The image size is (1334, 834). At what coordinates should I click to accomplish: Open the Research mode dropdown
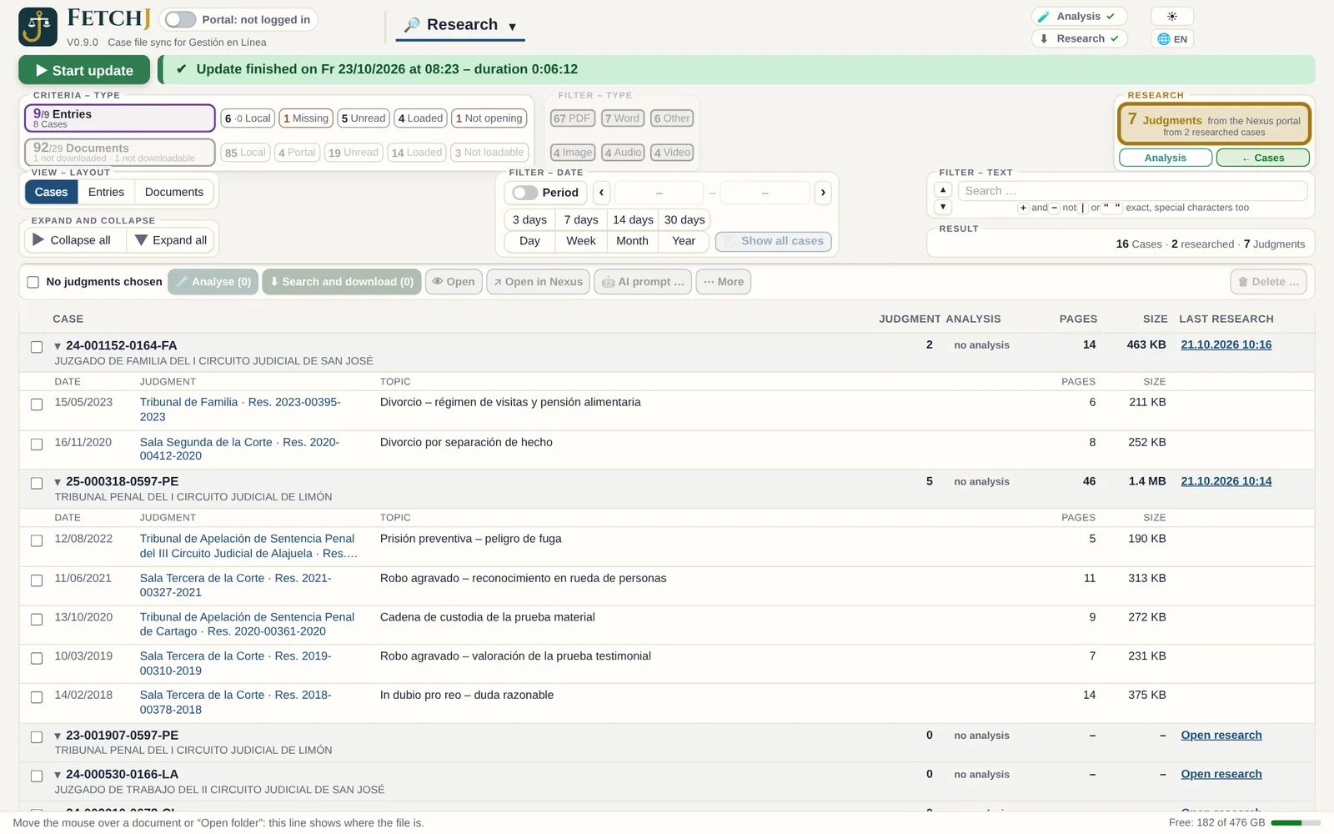click(x=461, y=25)
